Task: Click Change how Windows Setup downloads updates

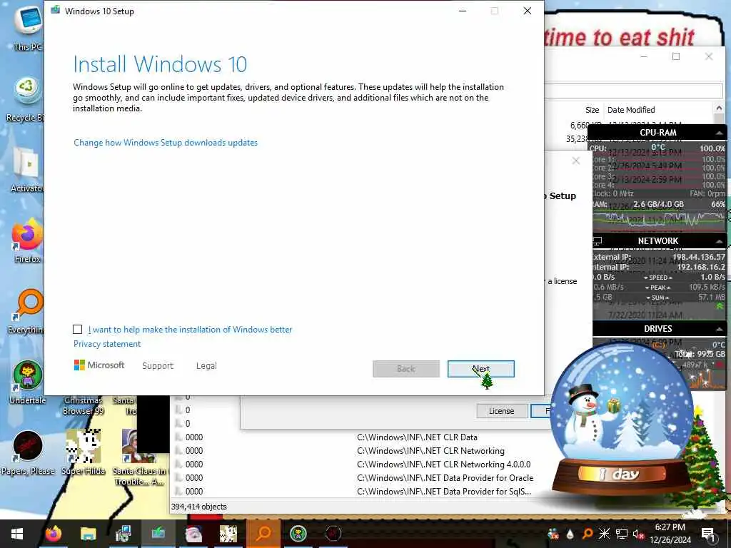Action: coord(166,143)
